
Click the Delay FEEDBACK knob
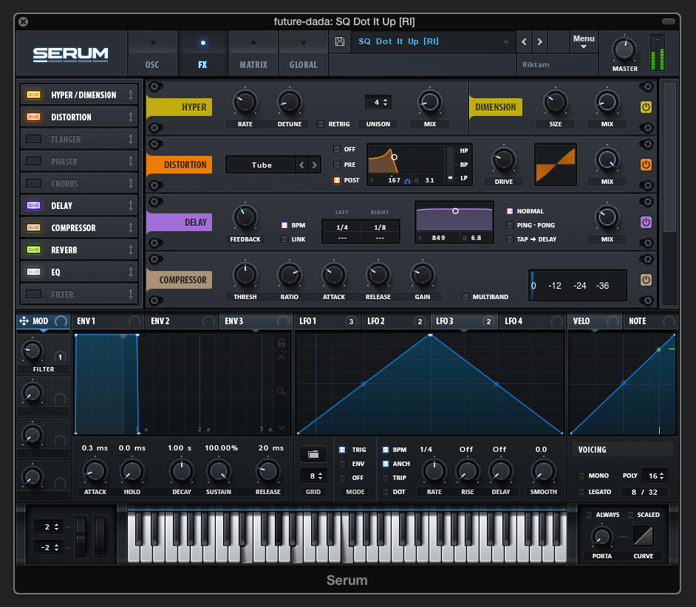pyautogui.click(x=245, y=217)
